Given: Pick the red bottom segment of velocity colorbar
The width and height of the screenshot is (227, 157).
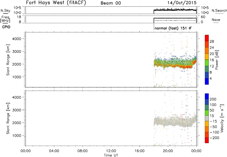Looking at the screenshot, I should tap(207, 140).
